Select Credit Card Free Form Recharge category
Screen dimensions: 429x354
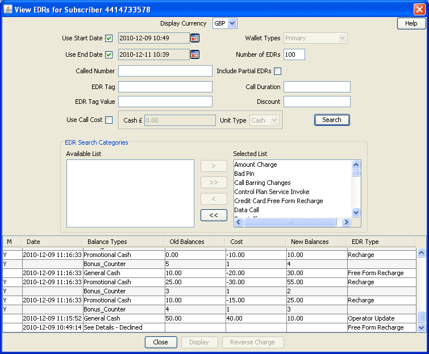[x=278, y=201]
